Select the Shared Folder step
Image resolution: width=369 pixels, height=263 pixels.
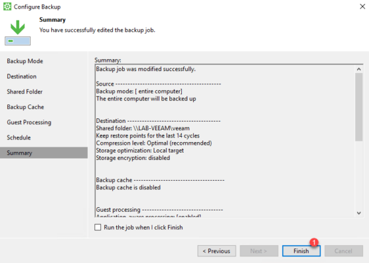[25, 91]
